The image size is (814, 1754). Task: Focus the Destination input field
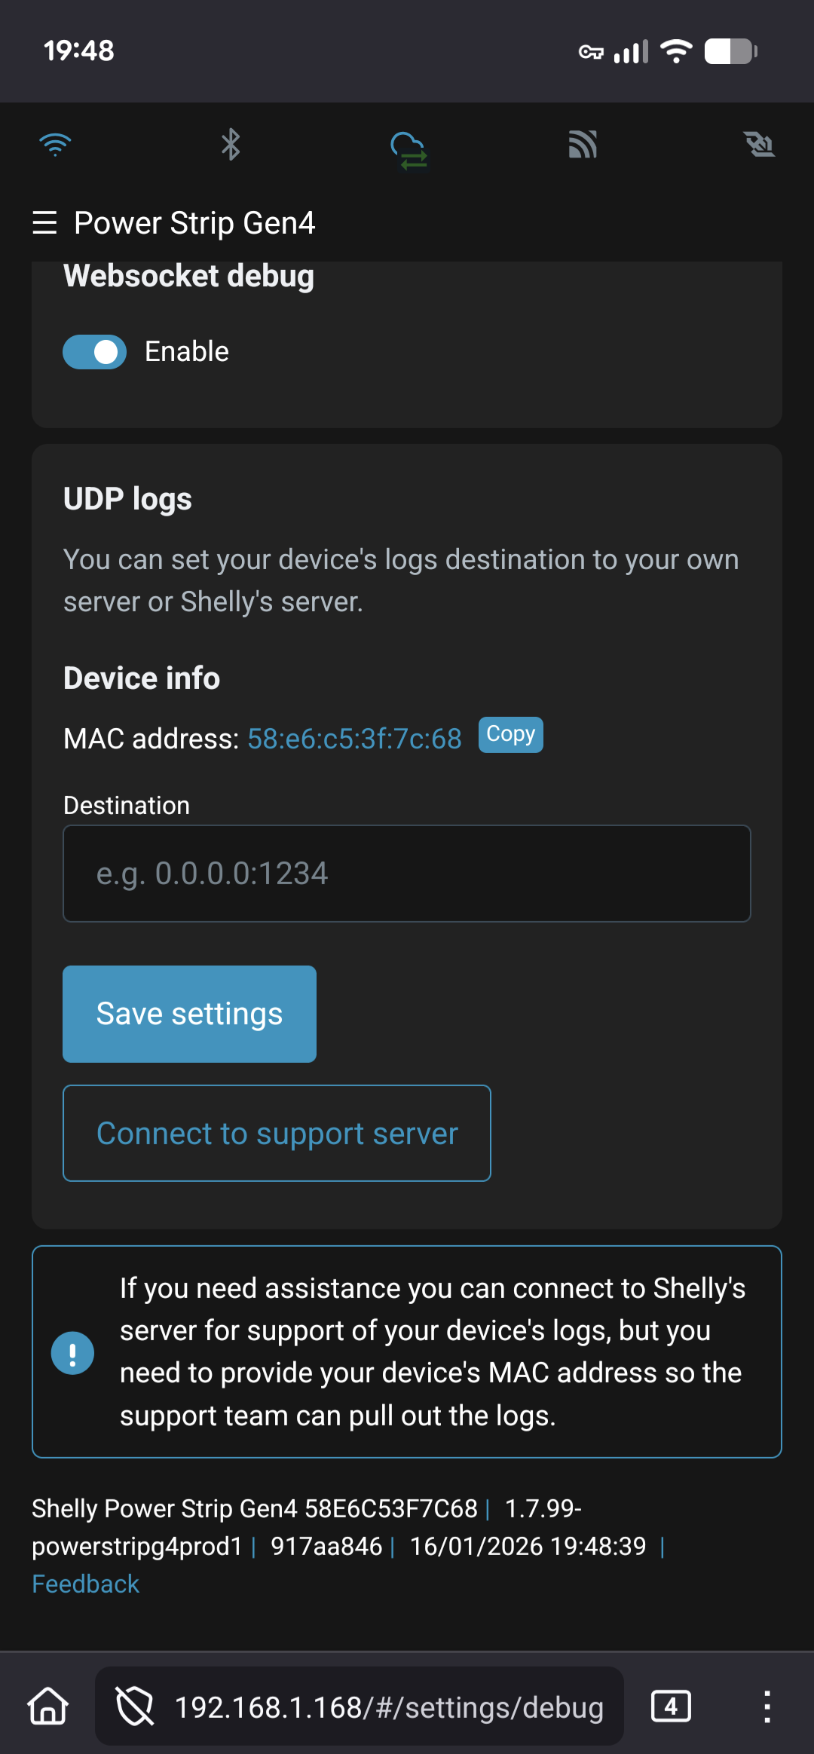407,874
